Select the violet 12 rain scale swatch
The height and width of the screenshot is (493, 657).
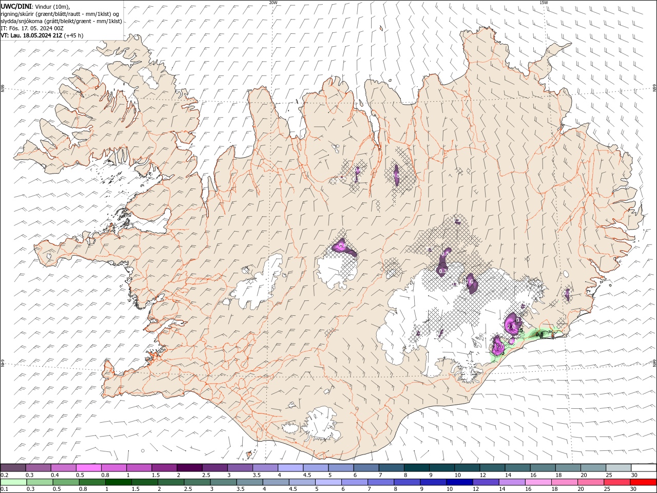point(486,482)
